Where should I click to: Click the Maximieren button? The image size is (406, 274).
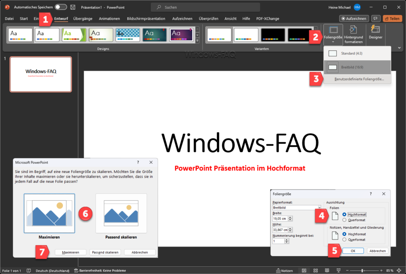tap(71, 252)
